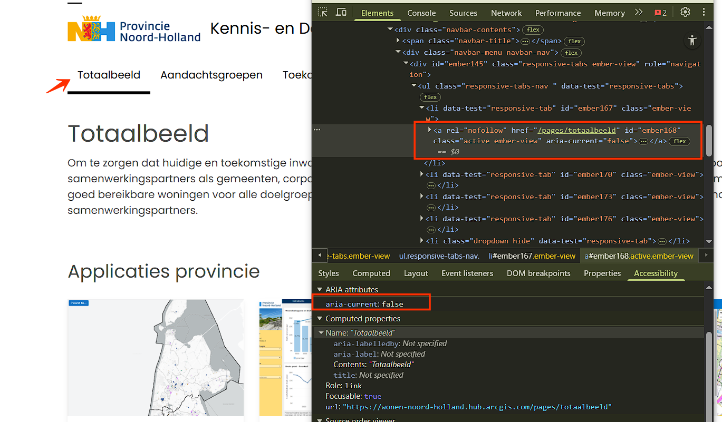This screenshot has height=422, width=722.
Task: Collapse the Computed properties section
Action: pos(319,319)
